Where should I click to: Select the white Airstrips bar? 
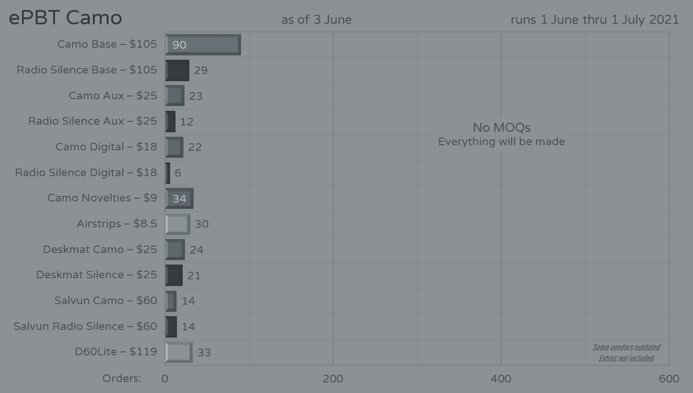tap(177, 224)
